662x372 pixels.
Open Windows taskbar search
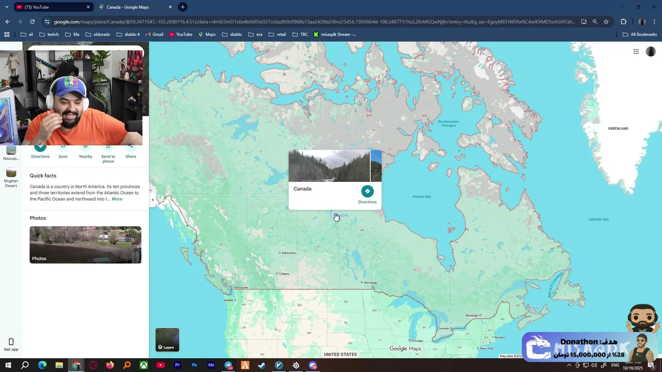tap(24, 365)
